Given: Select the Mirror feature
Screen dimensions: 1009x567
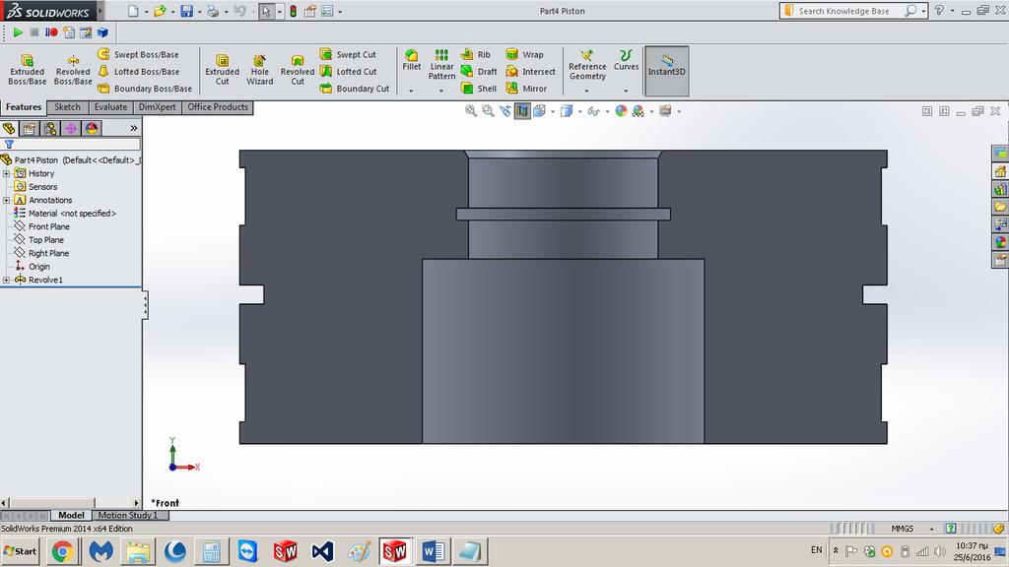Looking at the screenshot, I should (x=526, y=88).
